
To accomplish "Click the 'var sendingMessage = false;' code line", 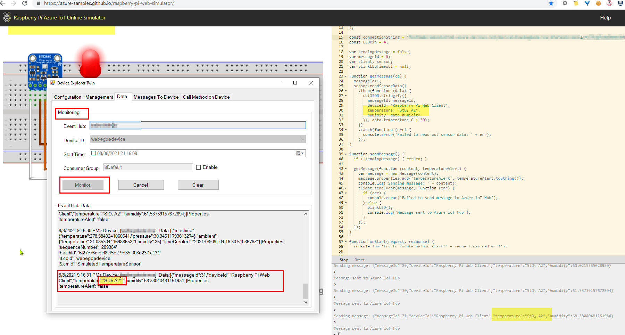I will coord(380,52).
